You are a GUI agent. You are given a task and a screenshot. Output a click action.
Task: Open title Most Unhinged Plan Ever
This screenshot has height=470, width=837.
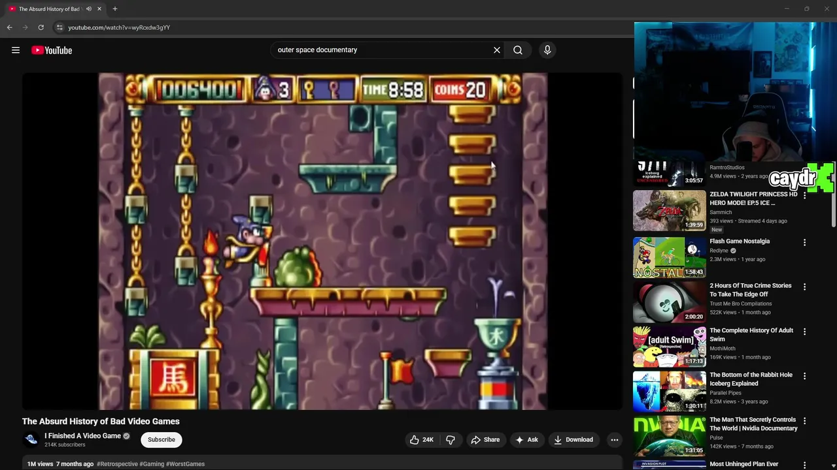tap(743, 464)
